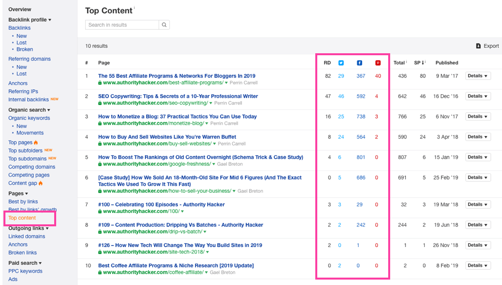Click the '10 results' count text
The width and height of the screenshot is (502, 285).
pyautogui.click(x=97, y=46)
